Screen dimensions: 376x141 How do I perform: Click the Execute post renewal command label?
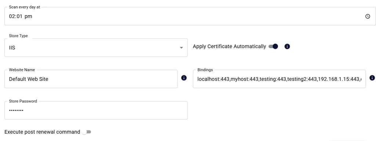pos(42,132)
